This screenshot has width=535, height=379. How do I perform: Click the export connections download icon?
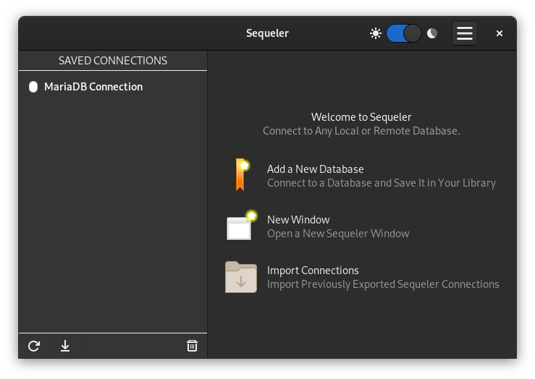[65, 346]
